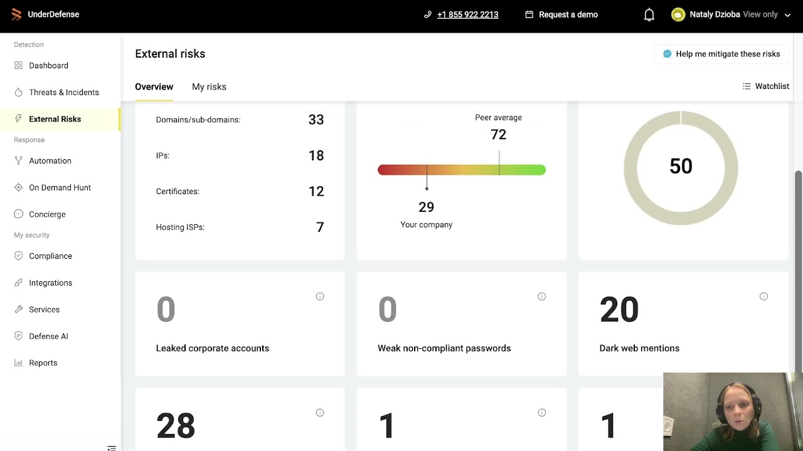803x451 pixels.
Task: Expand the user account dropdown chevron
Action: (x=787, y=14)
